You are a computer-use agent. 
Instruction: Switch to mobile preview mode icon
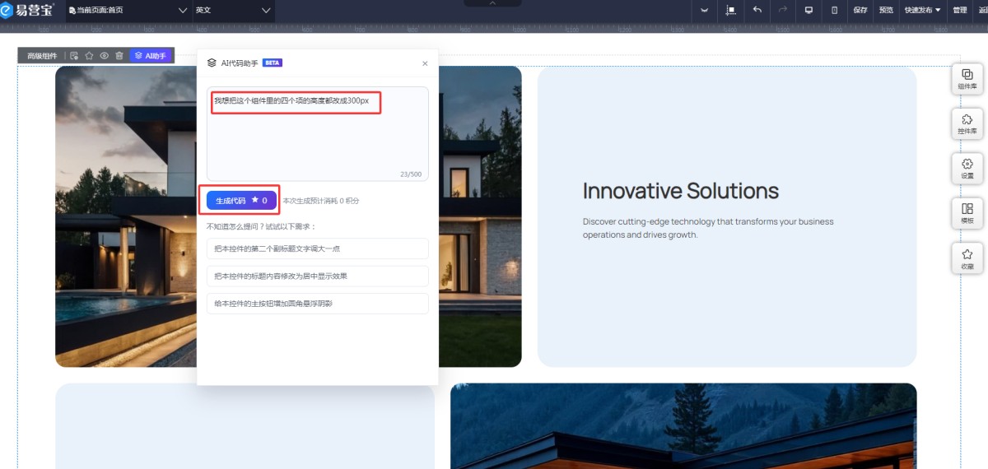tap(834, 10)
